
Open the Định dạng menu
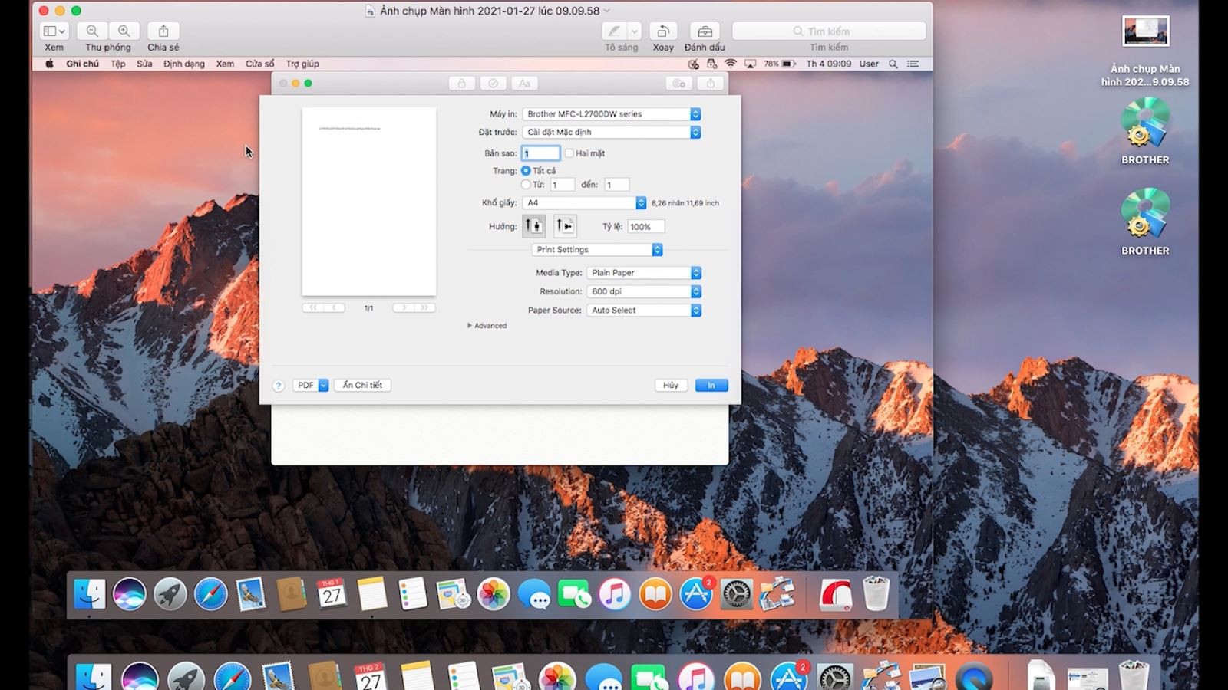tap(183, 64)
